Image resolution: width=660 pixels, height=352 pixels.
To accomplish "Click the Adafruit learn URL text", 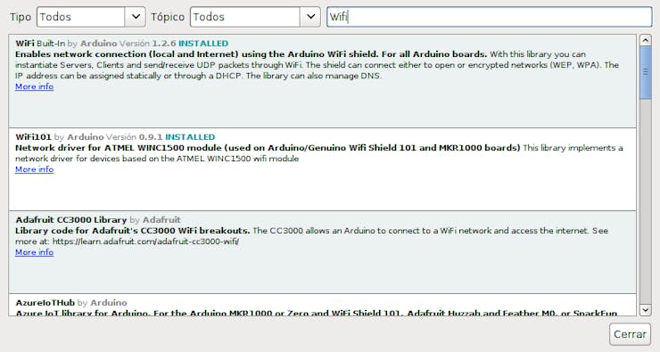I will coord(145,241).
